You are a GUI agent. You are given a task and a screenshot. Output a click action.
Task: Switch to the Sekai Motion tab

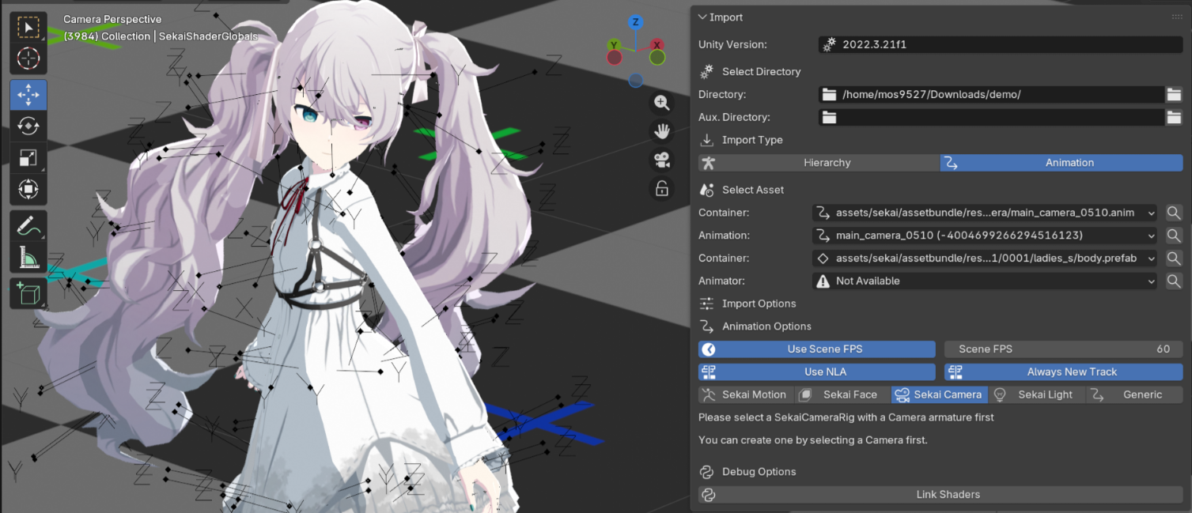pyautogui.click(x=744, y=394)
